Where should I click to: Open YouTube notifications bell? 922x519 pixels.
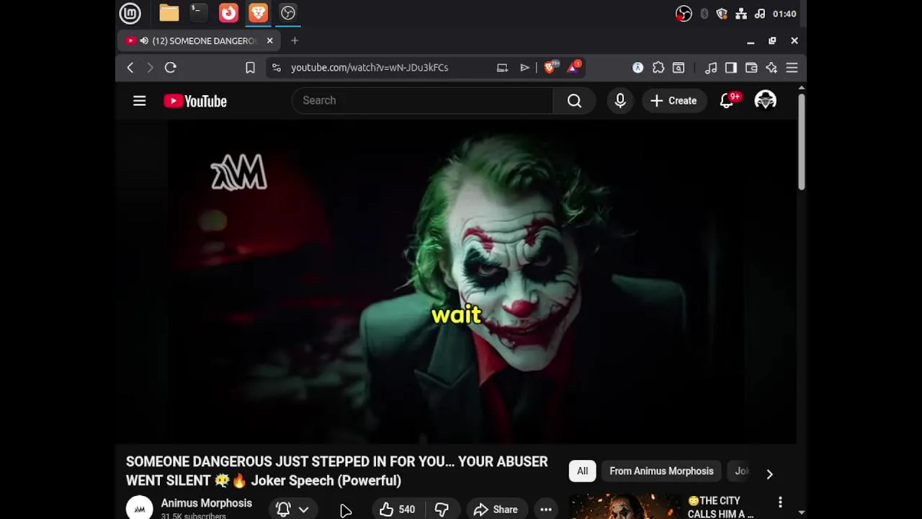point(727,101)
